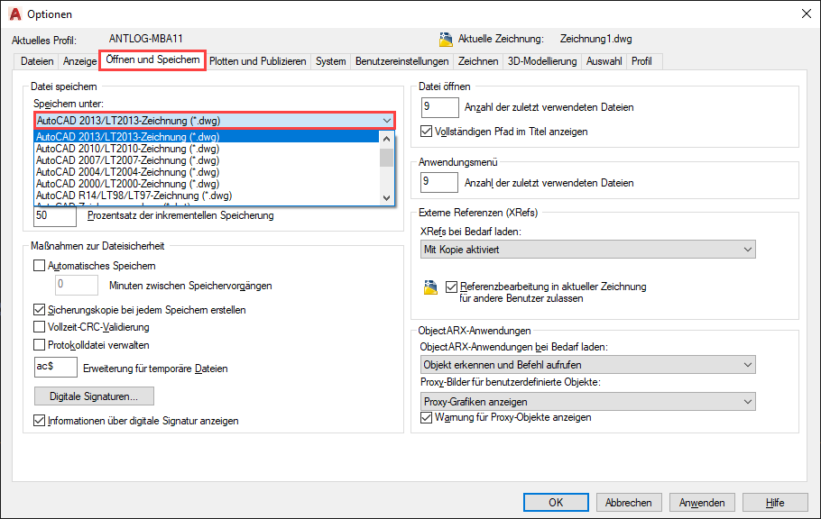821x519 pixels.
Task: Choose AutoCAD 2010/LT2010-Zeichnung format
Action: click(207, 149)
